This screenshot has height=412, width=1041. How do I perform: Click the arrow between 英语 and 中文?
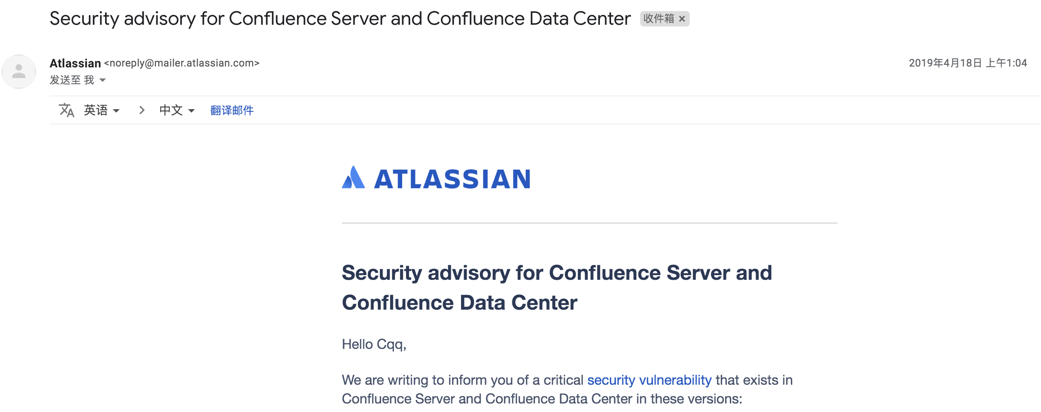click(142, 110)
